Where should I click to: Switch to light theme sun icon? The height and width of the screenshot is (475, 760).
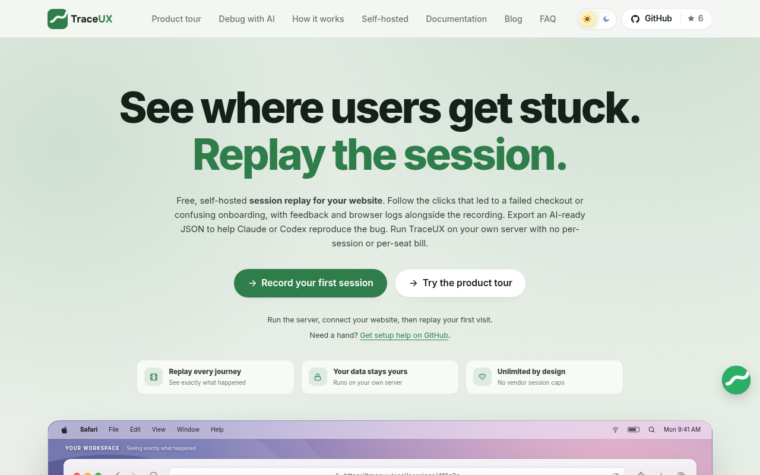click(x=587, y=19)
